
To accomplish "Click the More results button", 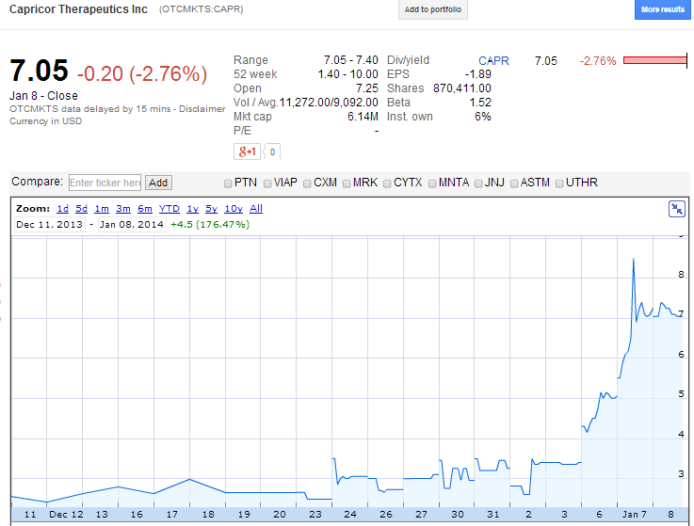I will click(x=663, y=9).
